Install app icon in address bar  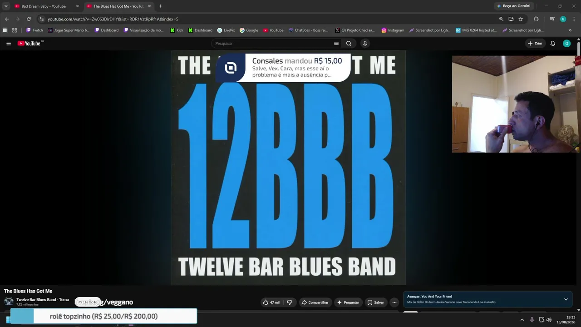[x=511, y=19]
